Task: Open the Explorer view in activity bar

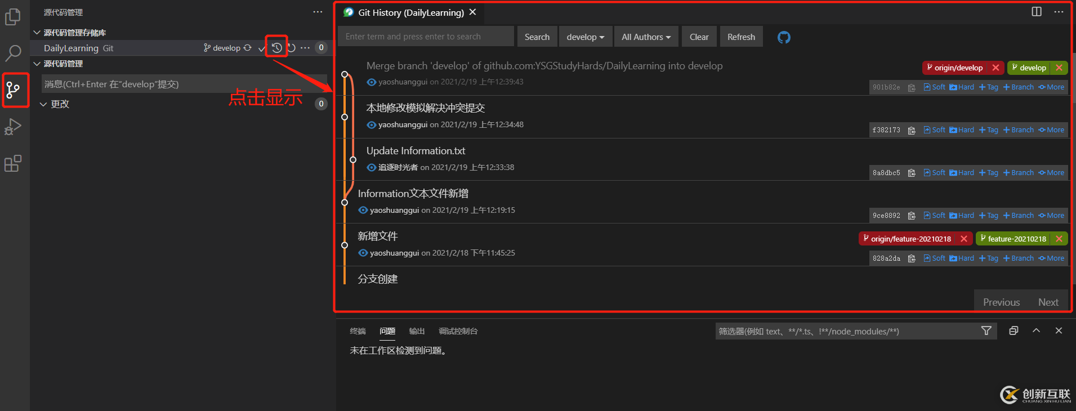Action: click(12, 17)
